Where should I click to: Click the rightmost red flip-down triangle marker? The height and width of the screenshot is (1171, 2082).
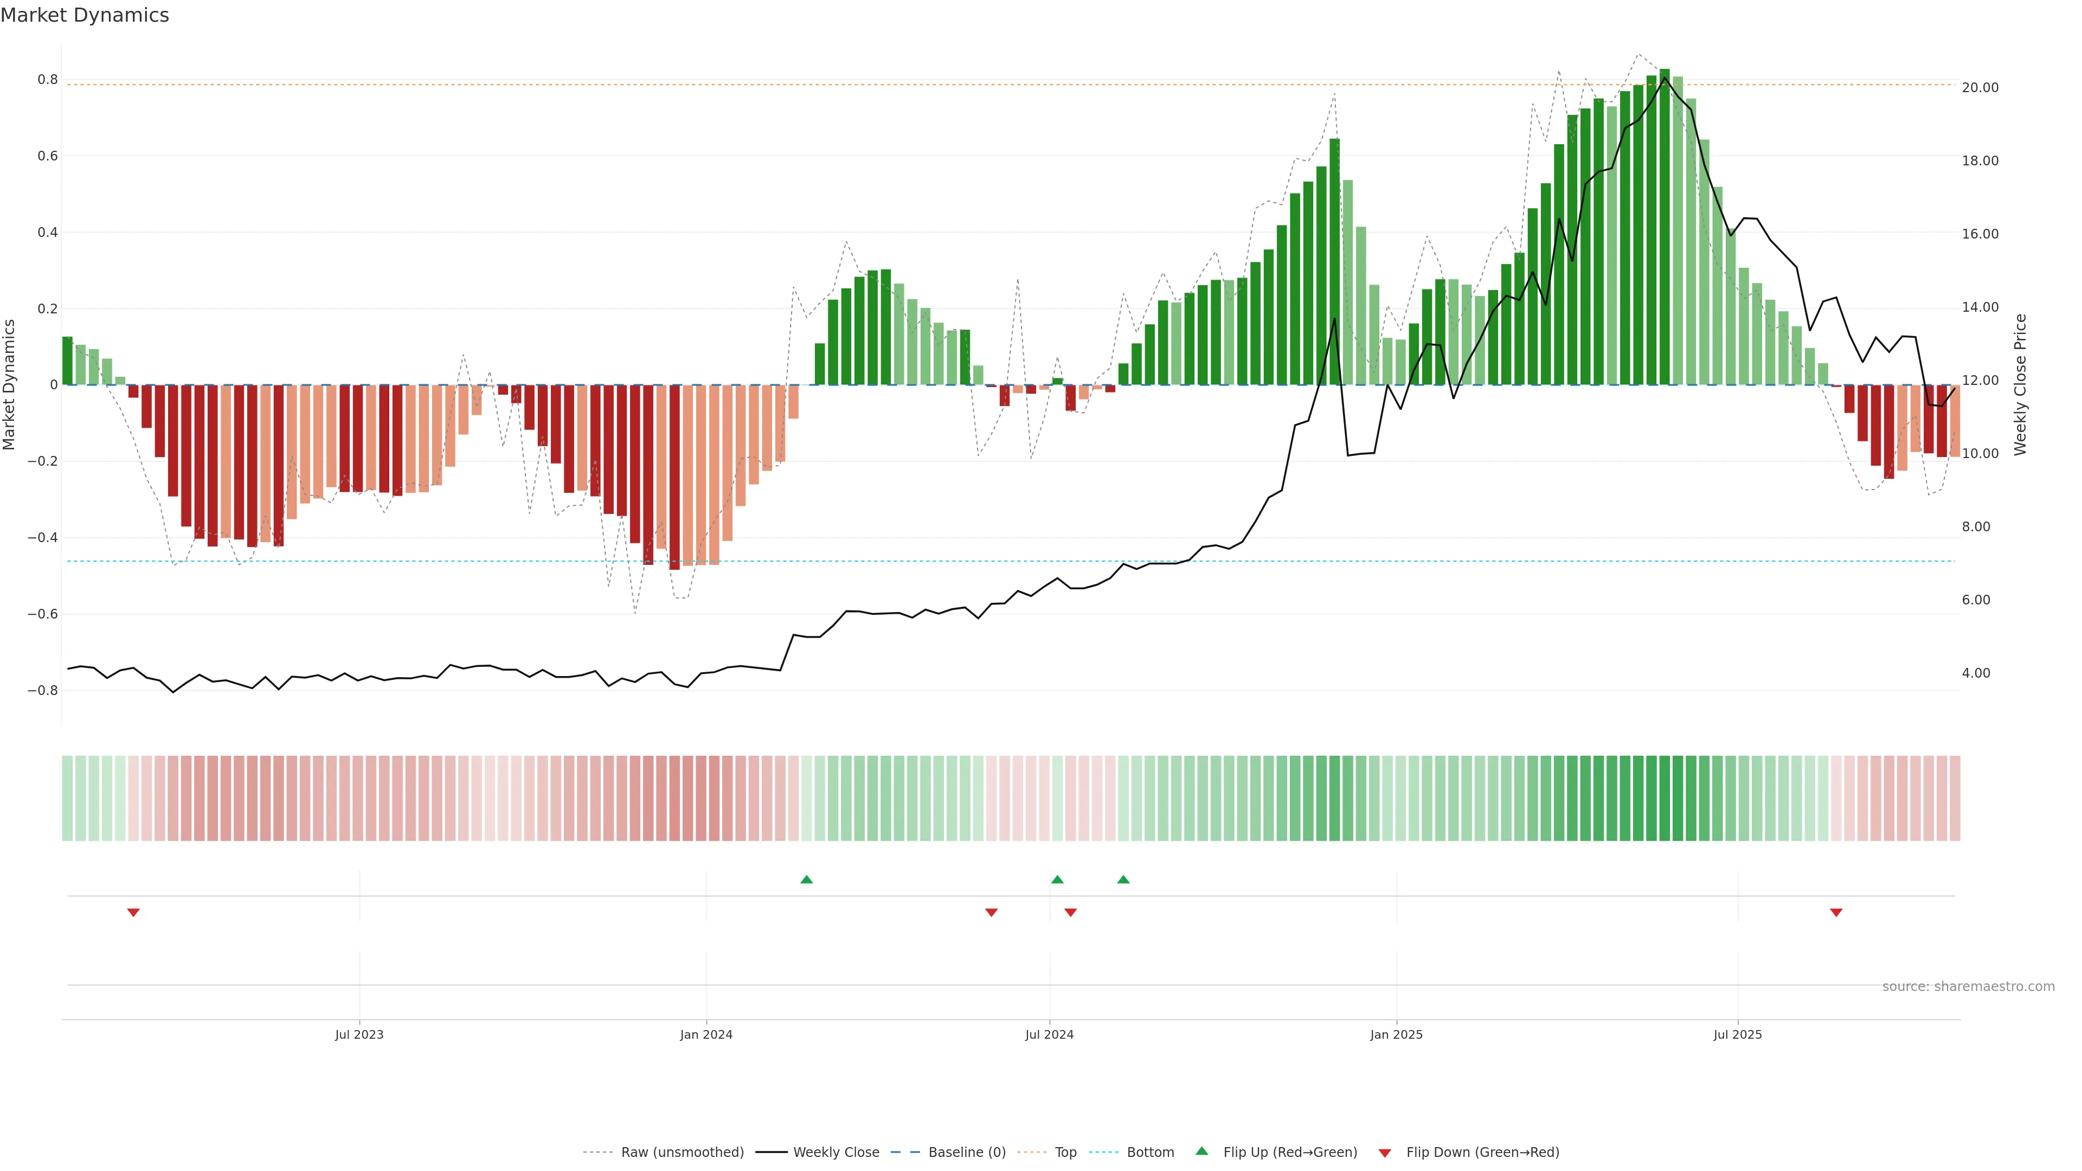1835,912
